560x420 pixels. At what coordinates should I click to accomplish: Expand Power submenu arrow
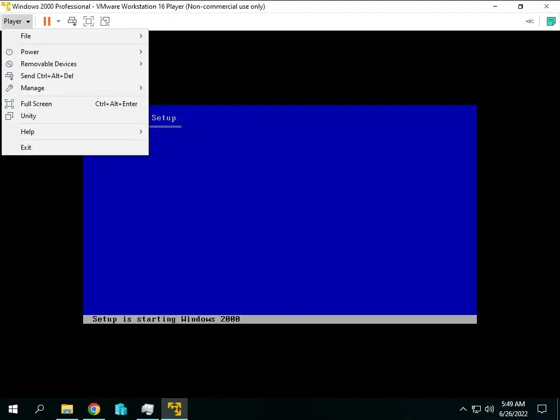(141, 52)
